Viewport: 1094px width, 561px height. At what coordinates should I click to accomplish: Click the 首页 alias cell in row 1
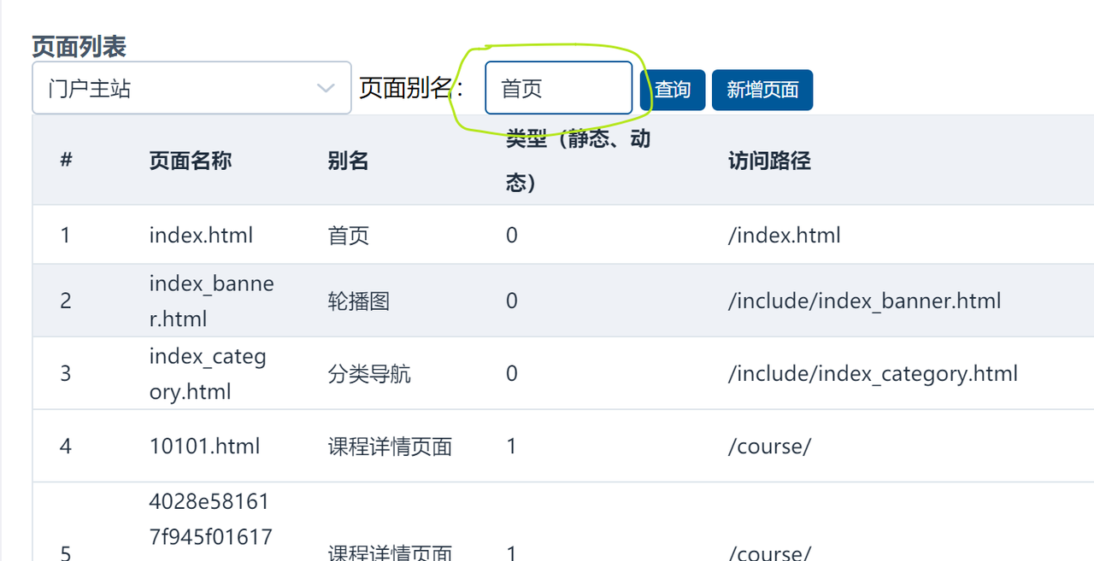349,235
